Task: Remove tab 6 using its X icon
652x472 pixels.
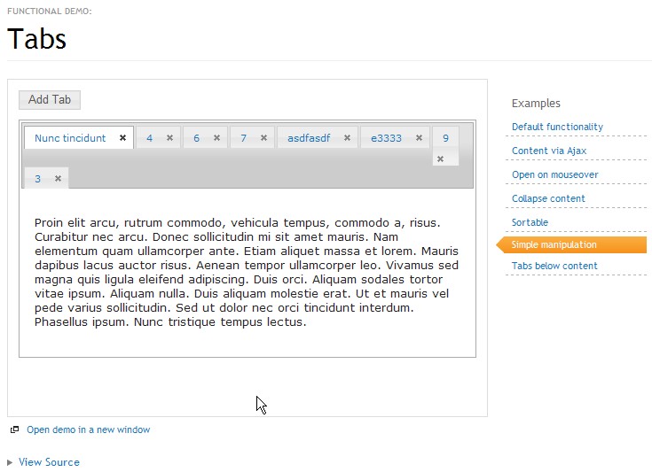Action: 216,138
